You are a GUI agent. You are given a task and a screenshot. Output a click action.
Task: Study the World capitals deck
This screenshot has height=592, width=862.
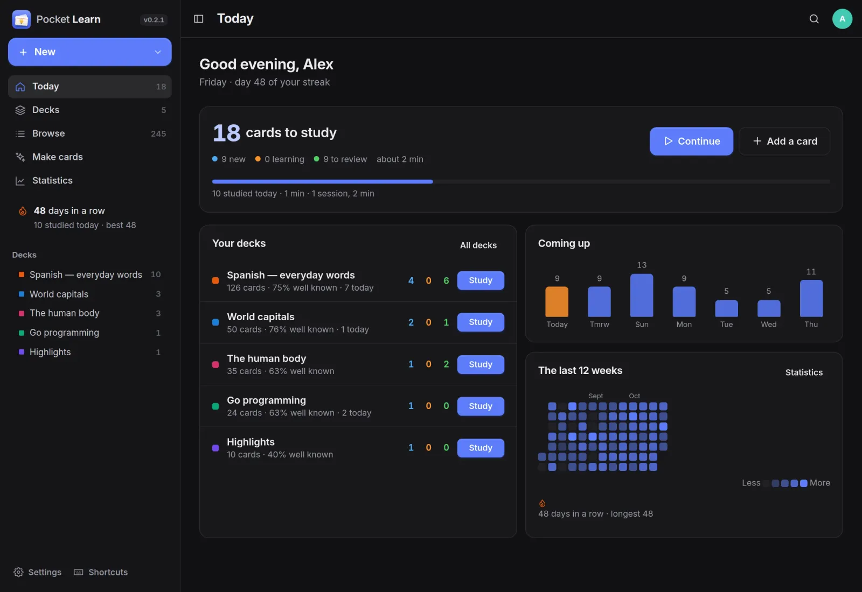481,322
